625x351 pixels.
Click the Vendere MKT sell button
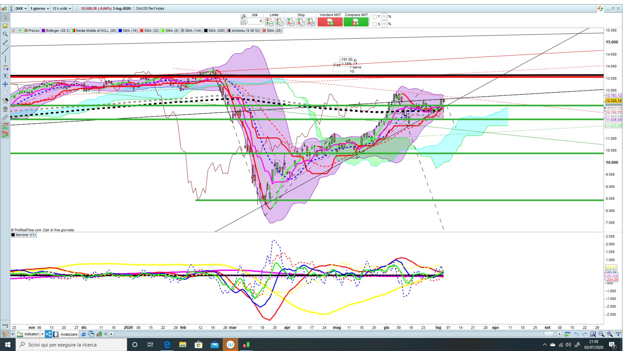click(x=330, y=22)
